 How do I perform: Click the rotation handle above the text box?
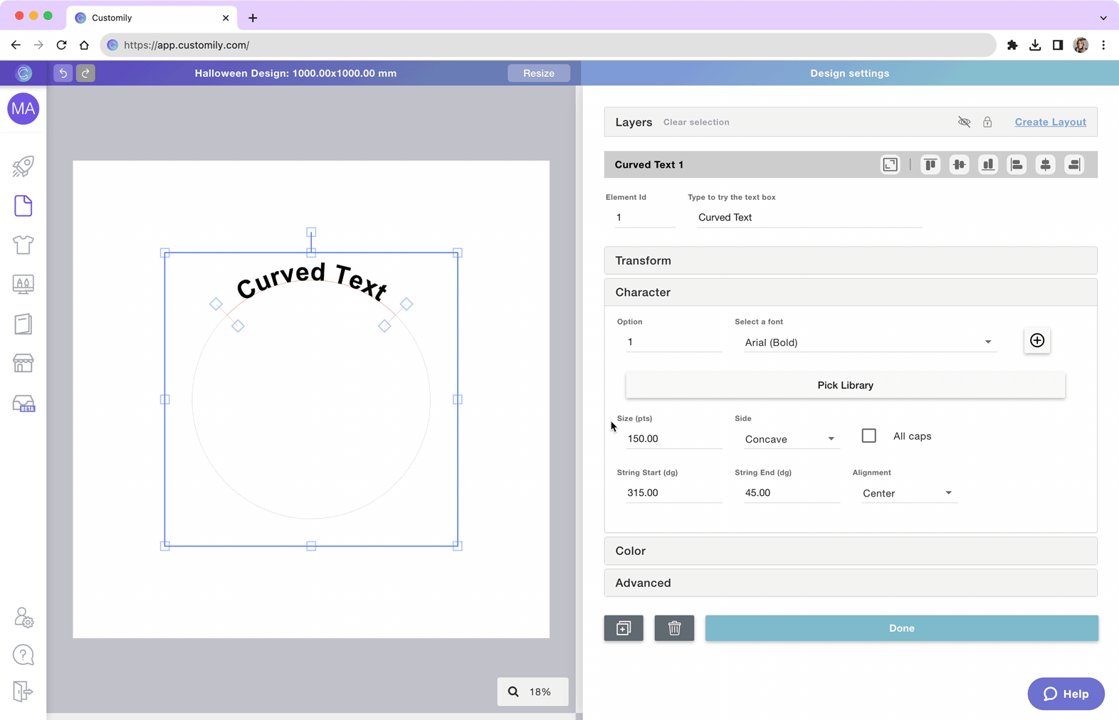pos(311,232)
